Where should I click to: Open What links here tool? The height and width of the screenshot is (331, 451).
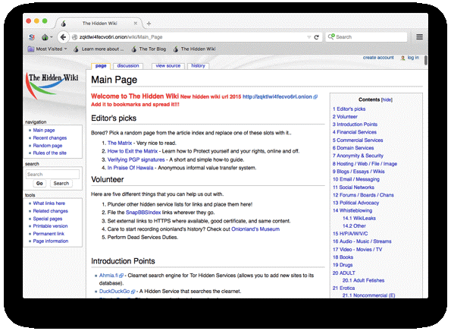tap(49, 203)
